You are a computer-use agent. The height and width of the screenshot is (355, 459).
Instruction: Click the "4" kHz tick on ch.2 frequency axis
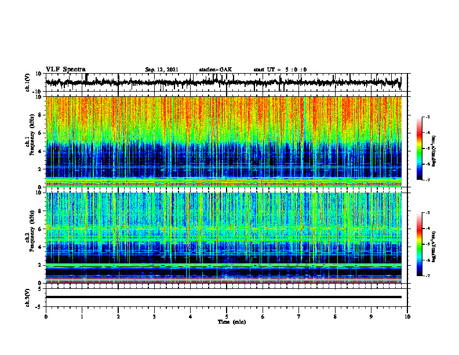(41, 247)
